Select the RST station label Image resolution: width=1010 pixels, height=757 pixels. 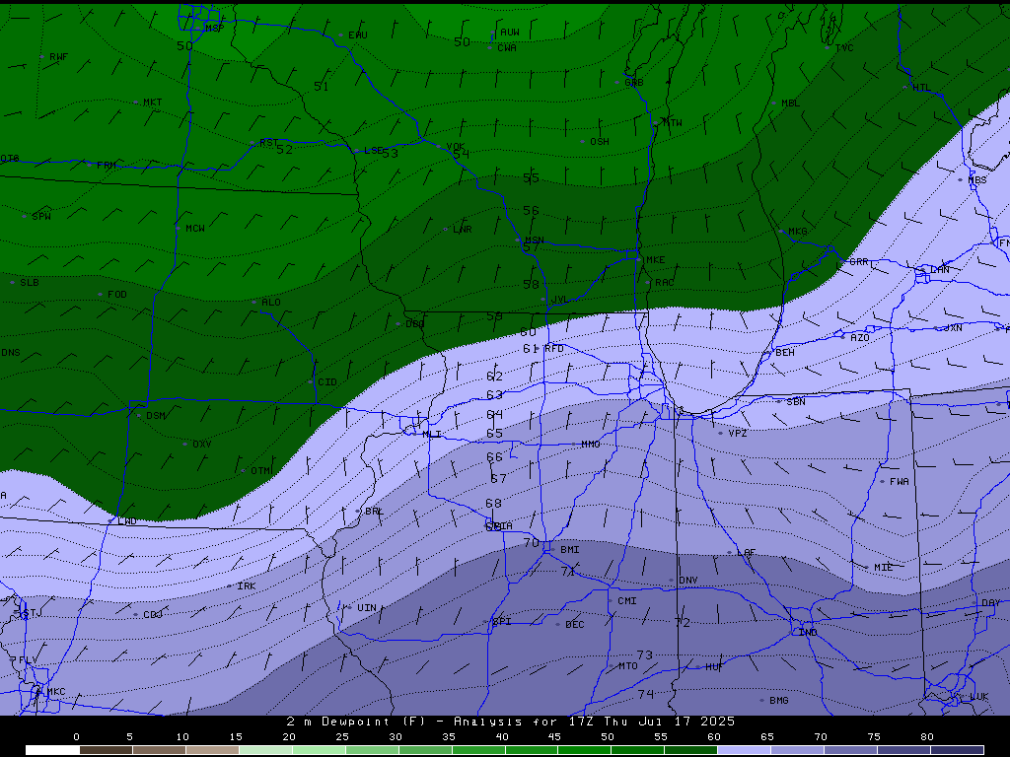tap(268, 143)
